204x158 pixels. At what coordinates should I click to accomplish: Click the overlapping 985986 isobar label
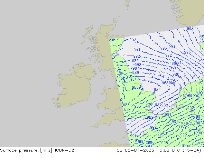(x=169, y=83)
